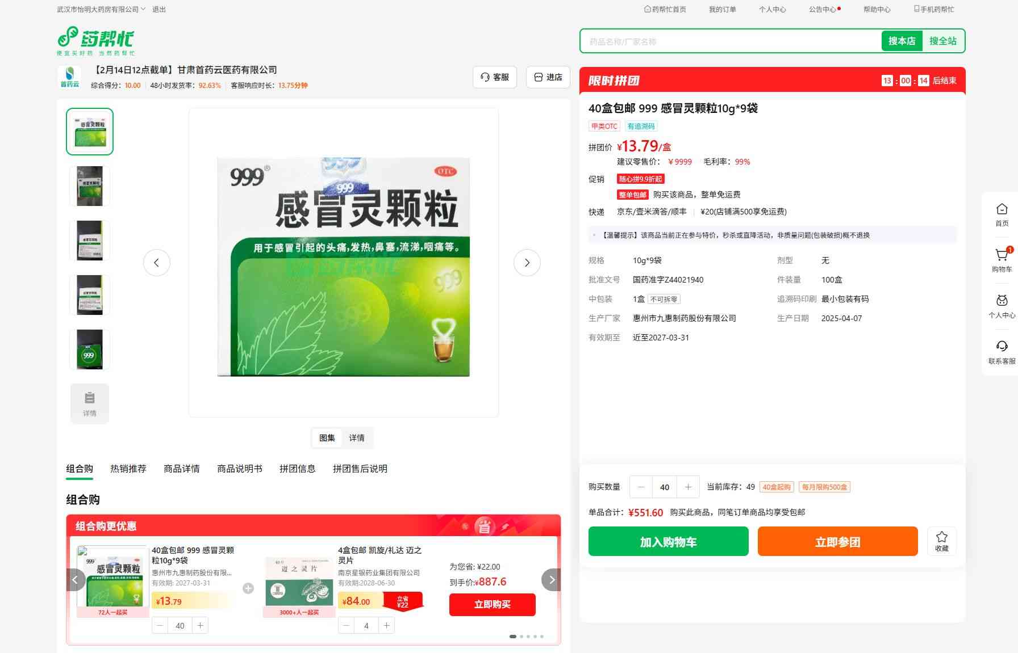Screen dimensions: 1018x653
Task: Select the 拼团信息 tab
Action: pyautogui.click(x=297, y=469)
